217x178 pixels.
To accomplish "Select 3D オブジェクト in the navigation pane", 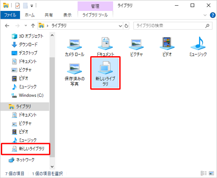I will tap(27, 36).
